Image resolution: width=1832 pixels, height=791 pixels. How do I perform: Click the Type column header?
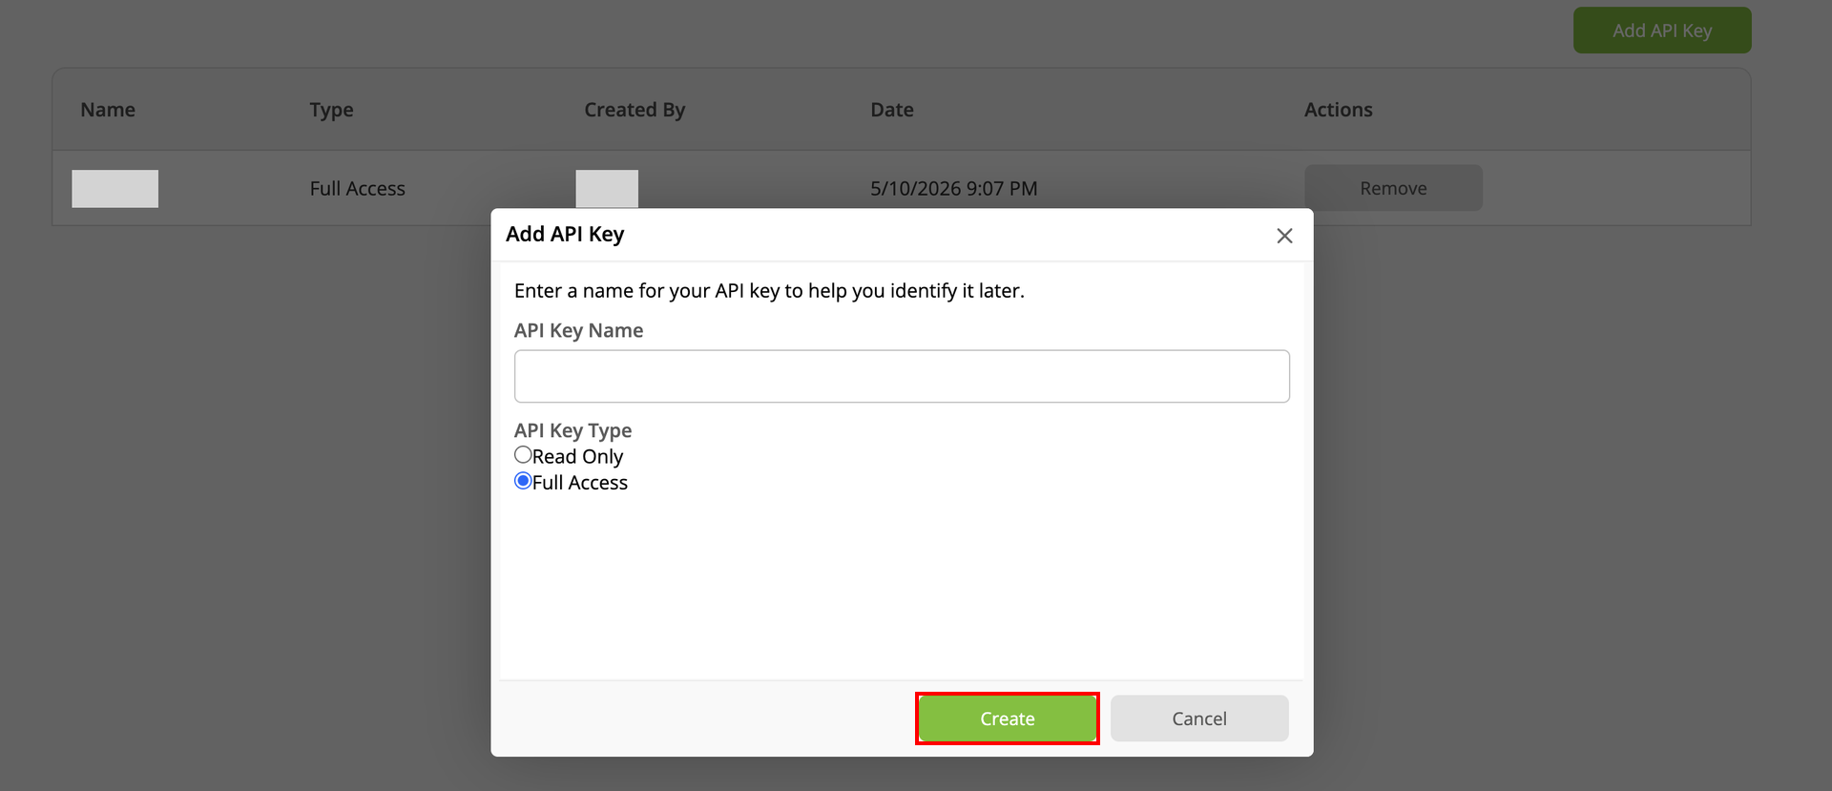pyautogui.click(x=331, y=110)
